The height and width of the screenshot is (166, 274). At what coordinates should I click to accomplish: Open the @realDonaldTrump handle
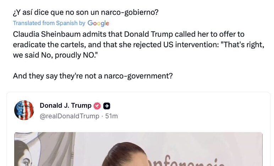[69, 116]
